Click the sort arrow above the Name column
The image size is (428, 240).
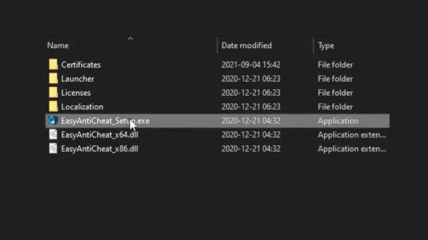[130, 39]
